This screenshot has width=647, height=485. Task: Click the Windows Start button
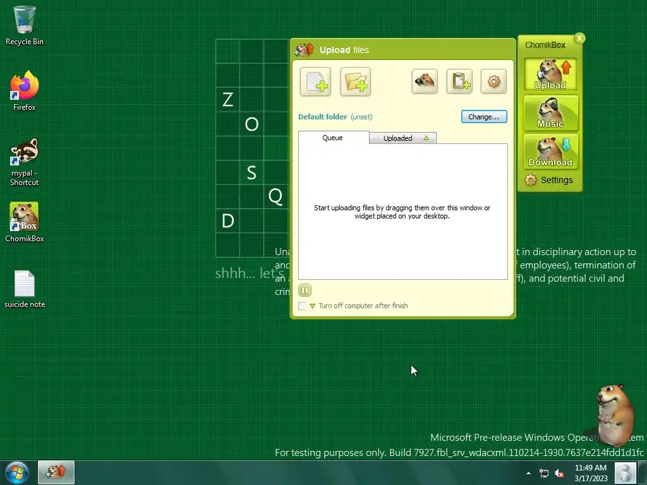click(x=16, y=472)
